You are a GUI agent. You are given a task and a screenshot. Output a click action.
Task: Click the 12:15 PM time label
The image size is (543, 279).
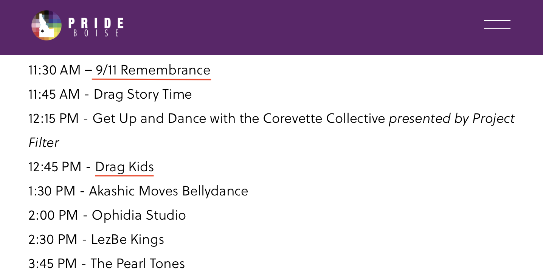pyautogui.click(x=54, y=119)
